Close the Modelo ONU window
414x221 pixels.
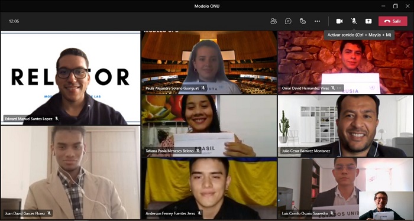407,6
